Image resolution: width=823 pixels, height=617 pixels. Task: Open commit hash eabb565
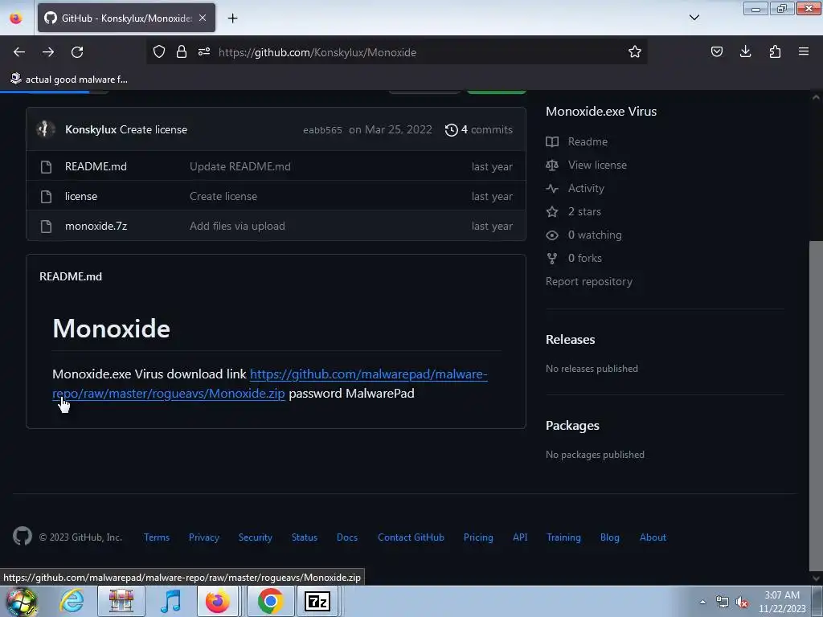coord(322,130)
